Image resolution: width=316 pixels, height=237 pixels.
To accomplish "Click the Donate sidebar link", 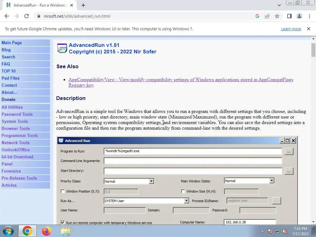I will tap(8, 99).
